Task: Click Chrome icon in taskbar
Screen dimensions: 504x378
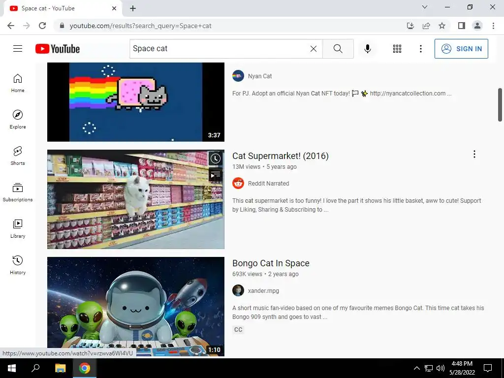Action: (x=85, y=368)
